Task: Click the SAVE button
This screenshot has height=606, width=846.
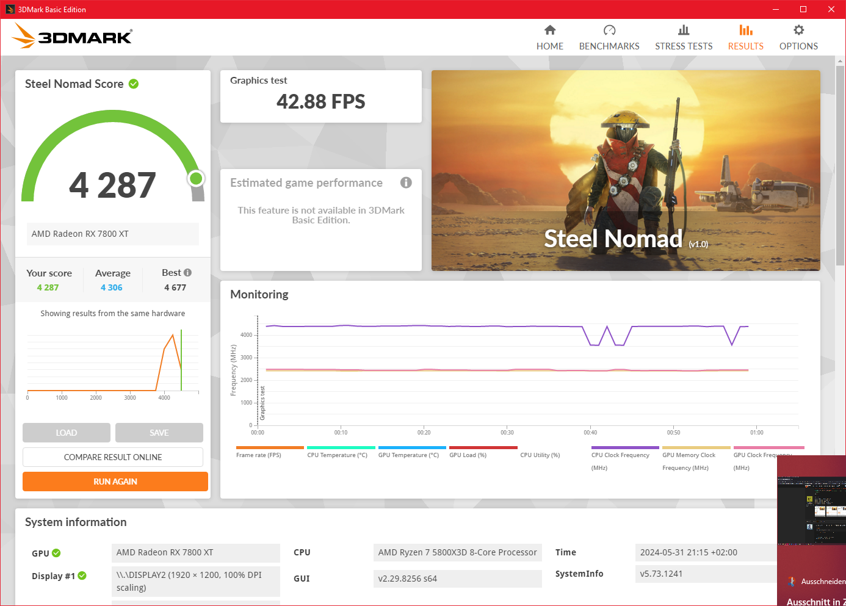Action: click(x=159, y=433)
